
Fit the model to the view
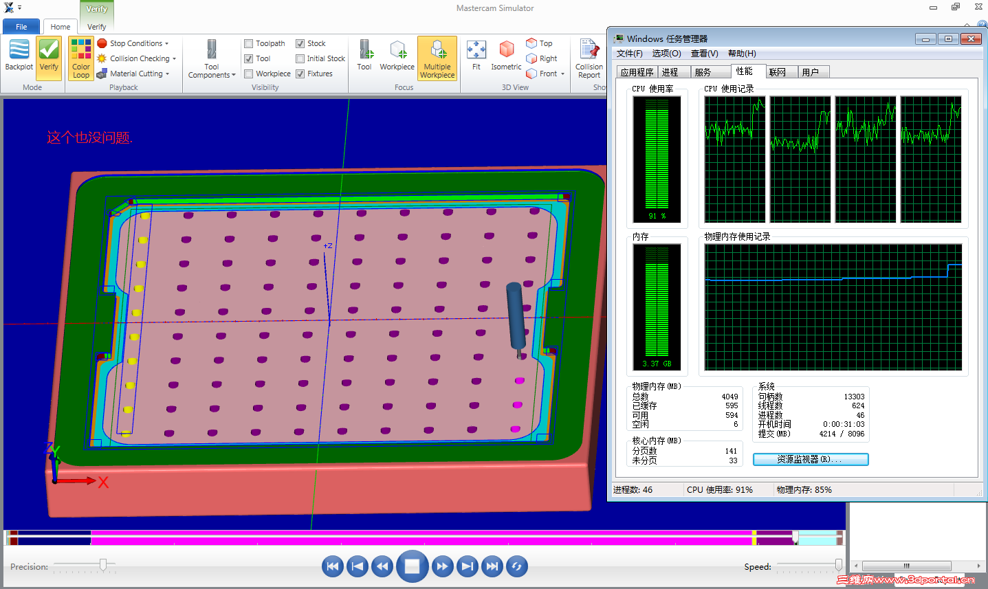tap(476, 55)
